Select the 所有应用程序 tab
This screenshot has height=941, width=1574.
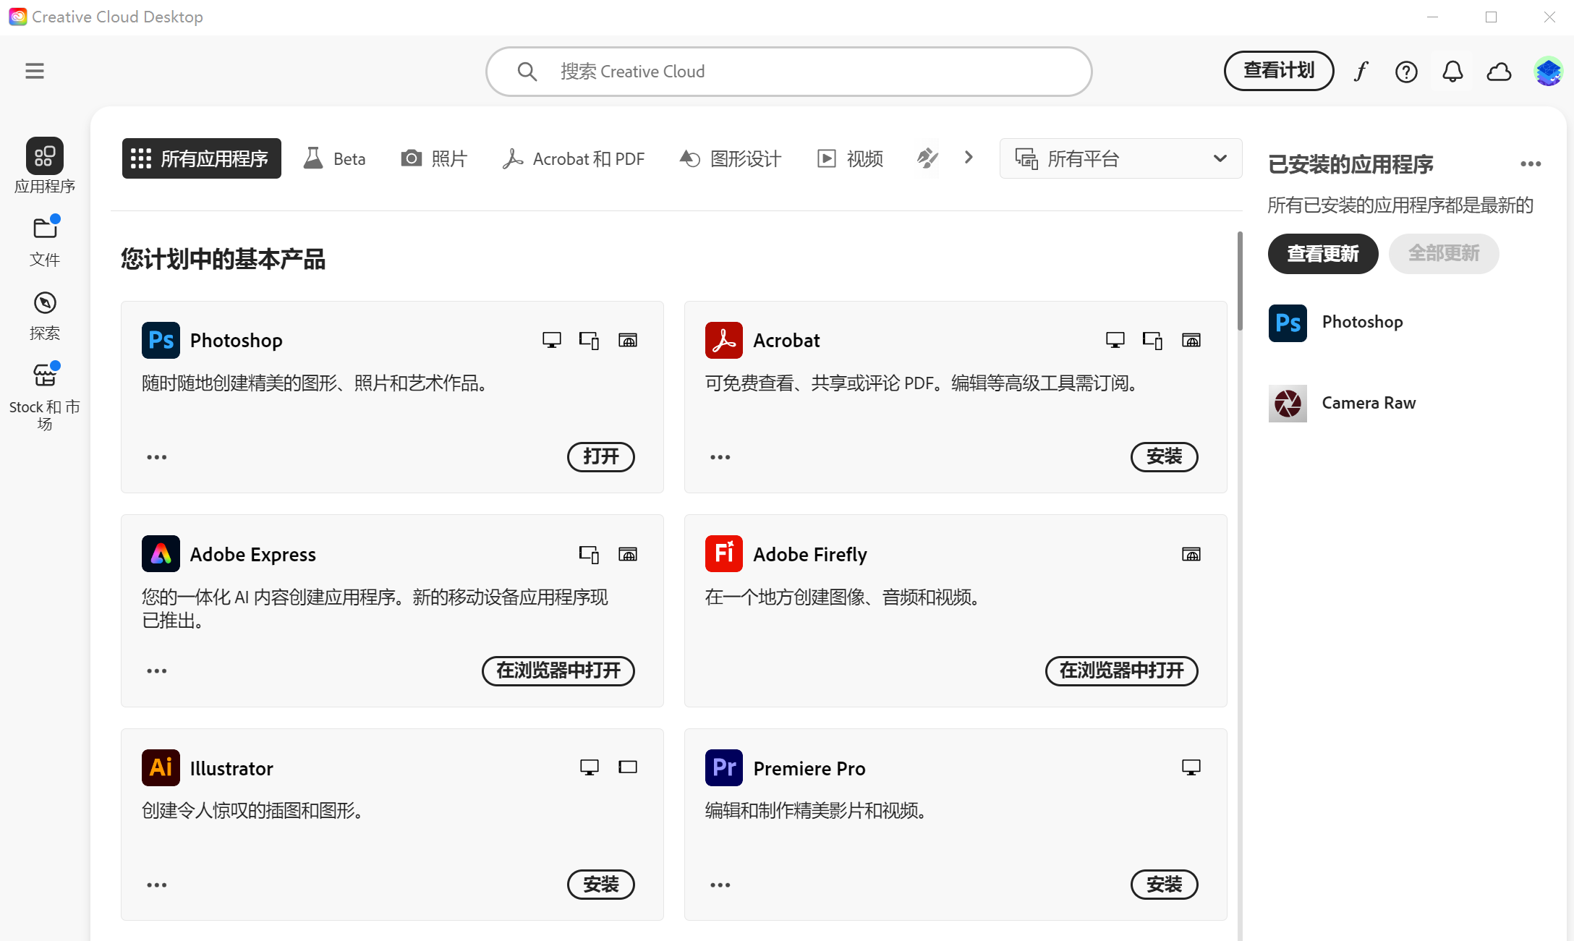[x=201, y=158]
